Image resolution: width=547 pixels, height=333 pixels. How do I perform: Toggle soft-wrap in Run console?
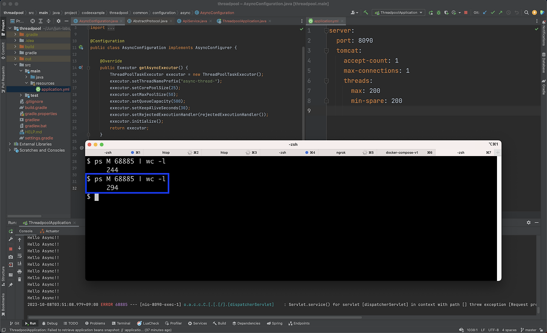click(20, 256)
